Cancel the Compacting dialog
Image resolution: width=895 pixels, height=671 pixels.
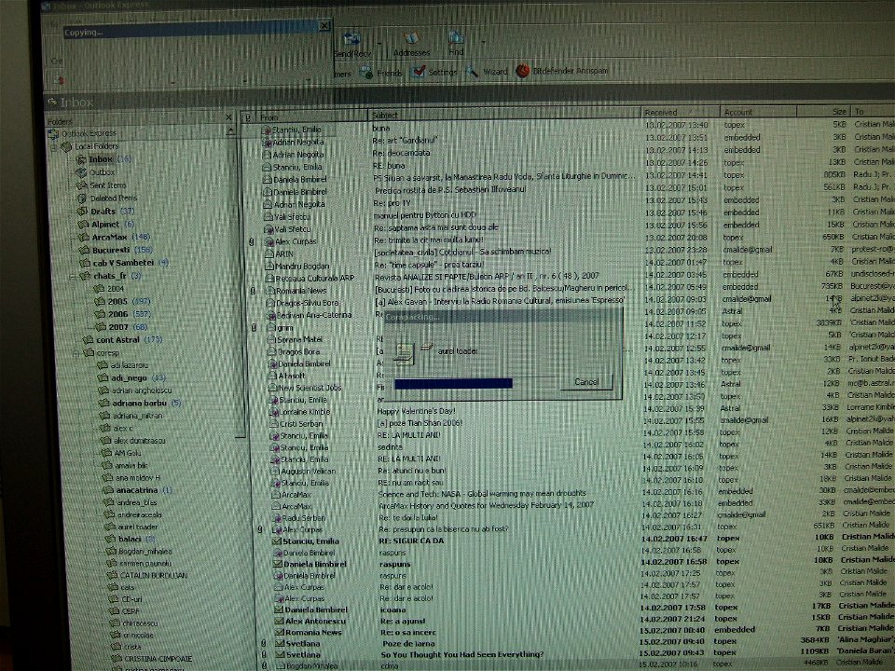[586, 382]
